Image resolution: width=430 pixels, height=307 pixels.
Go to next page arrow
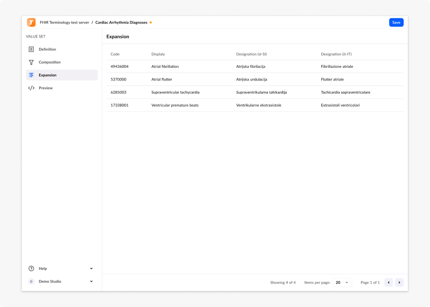point(399,282)
